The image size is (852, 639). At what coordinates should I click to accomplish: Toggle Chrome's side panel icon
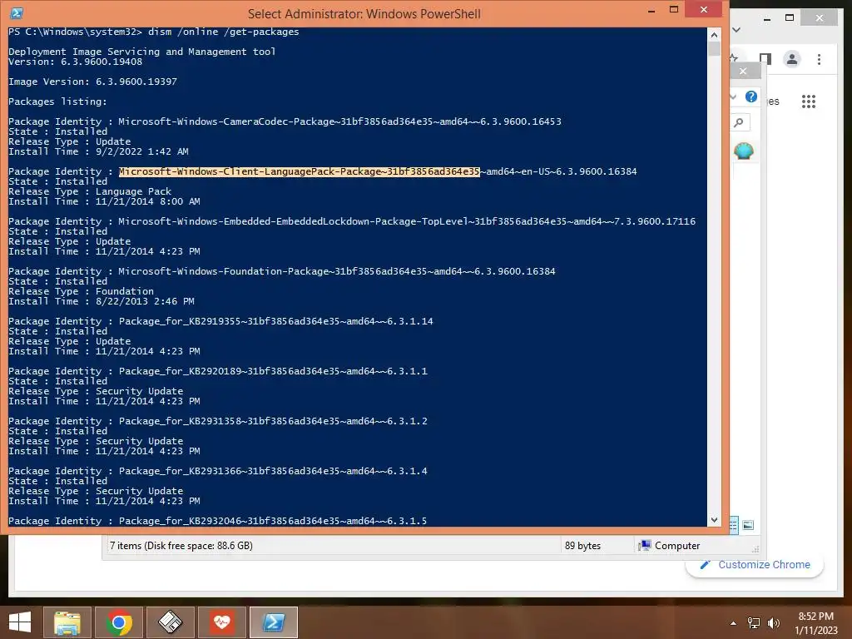(765, 59)
